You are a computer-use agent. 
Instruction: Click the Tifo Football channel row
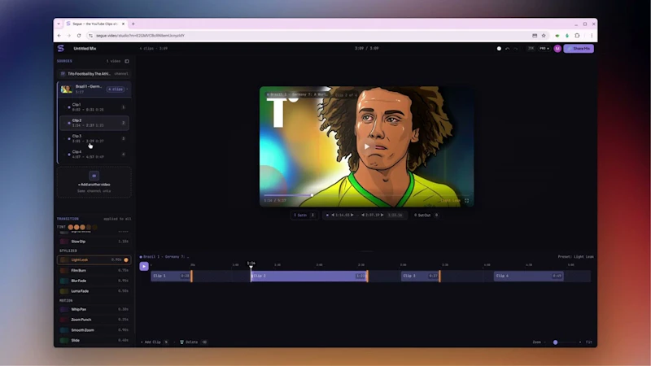tap(94, 74)
